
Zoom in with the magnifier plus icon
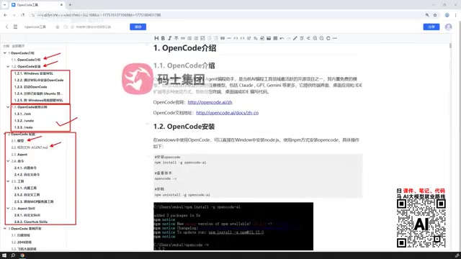click(315, 38)
